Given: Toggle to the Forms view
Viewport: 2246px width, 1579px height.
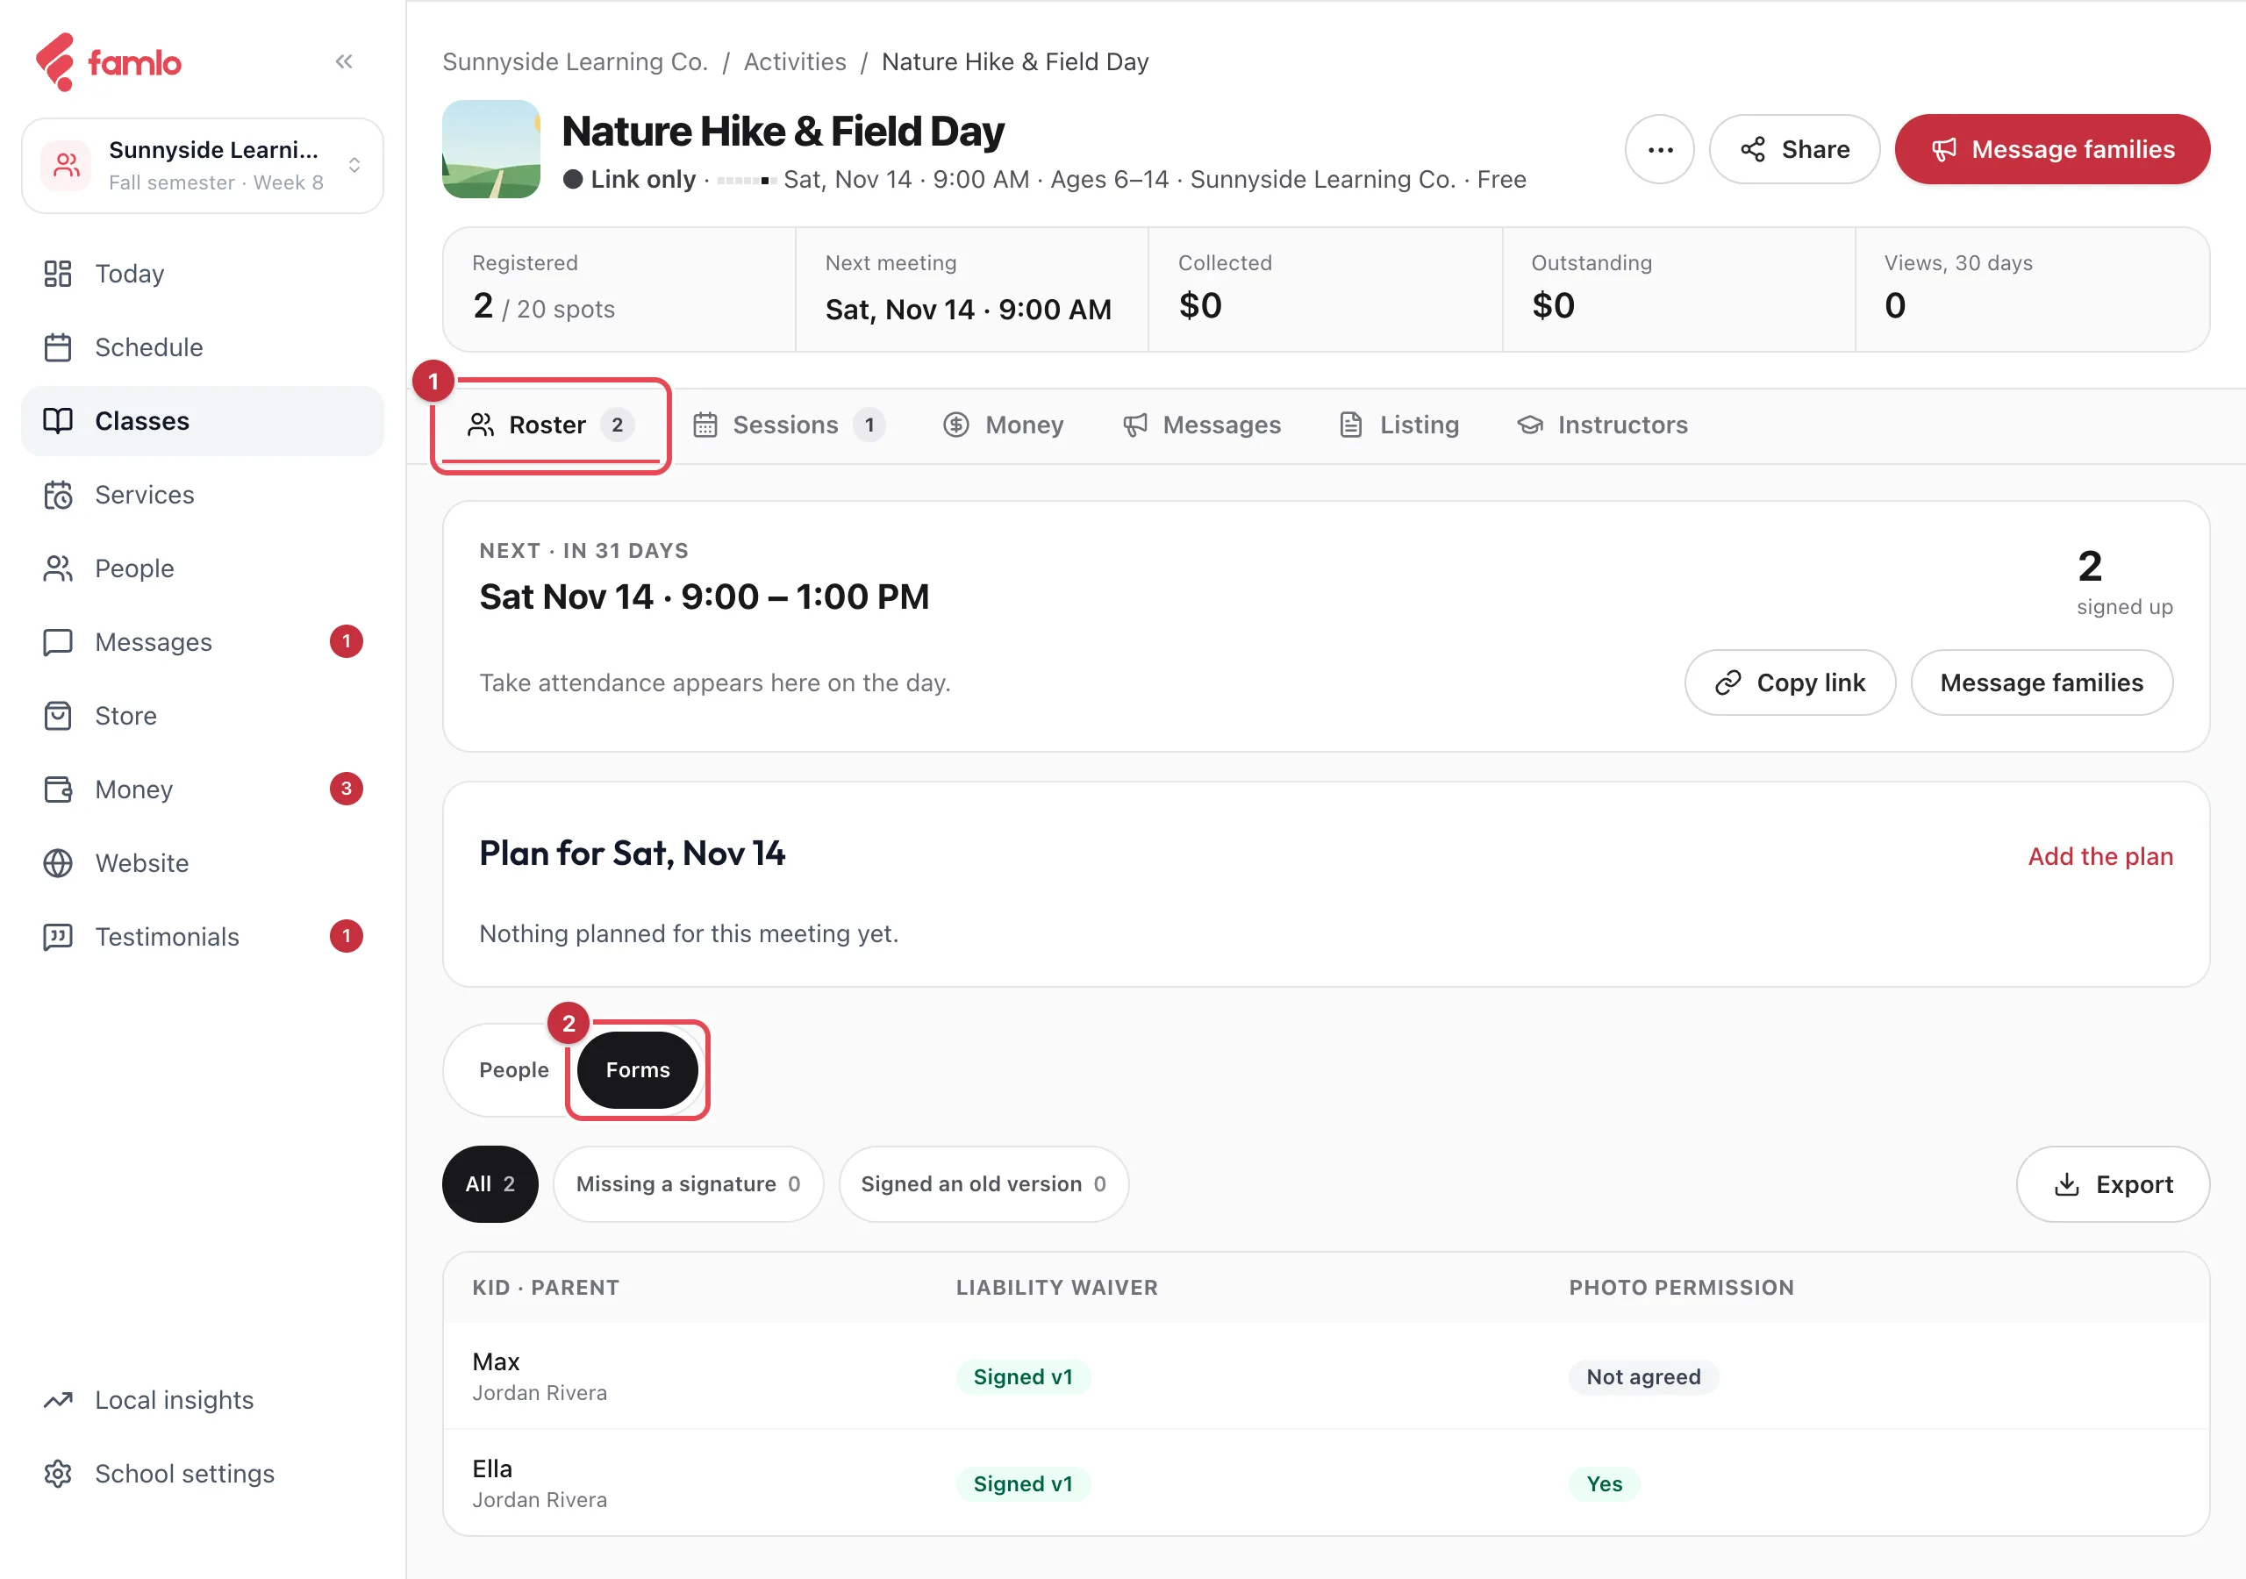Looking at the screenshot, I should 637,1069.
